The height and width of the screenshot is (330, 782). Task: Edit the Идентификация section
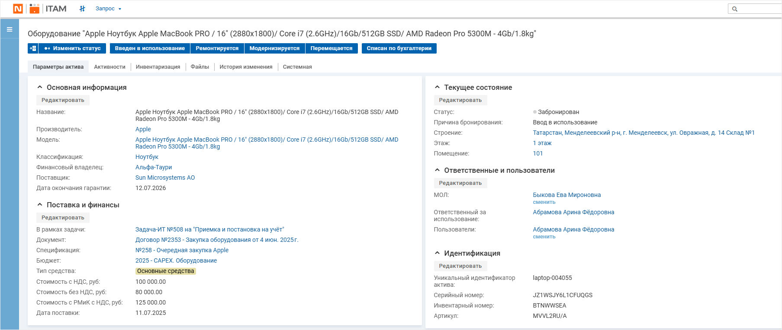click(x=460, y=266)
